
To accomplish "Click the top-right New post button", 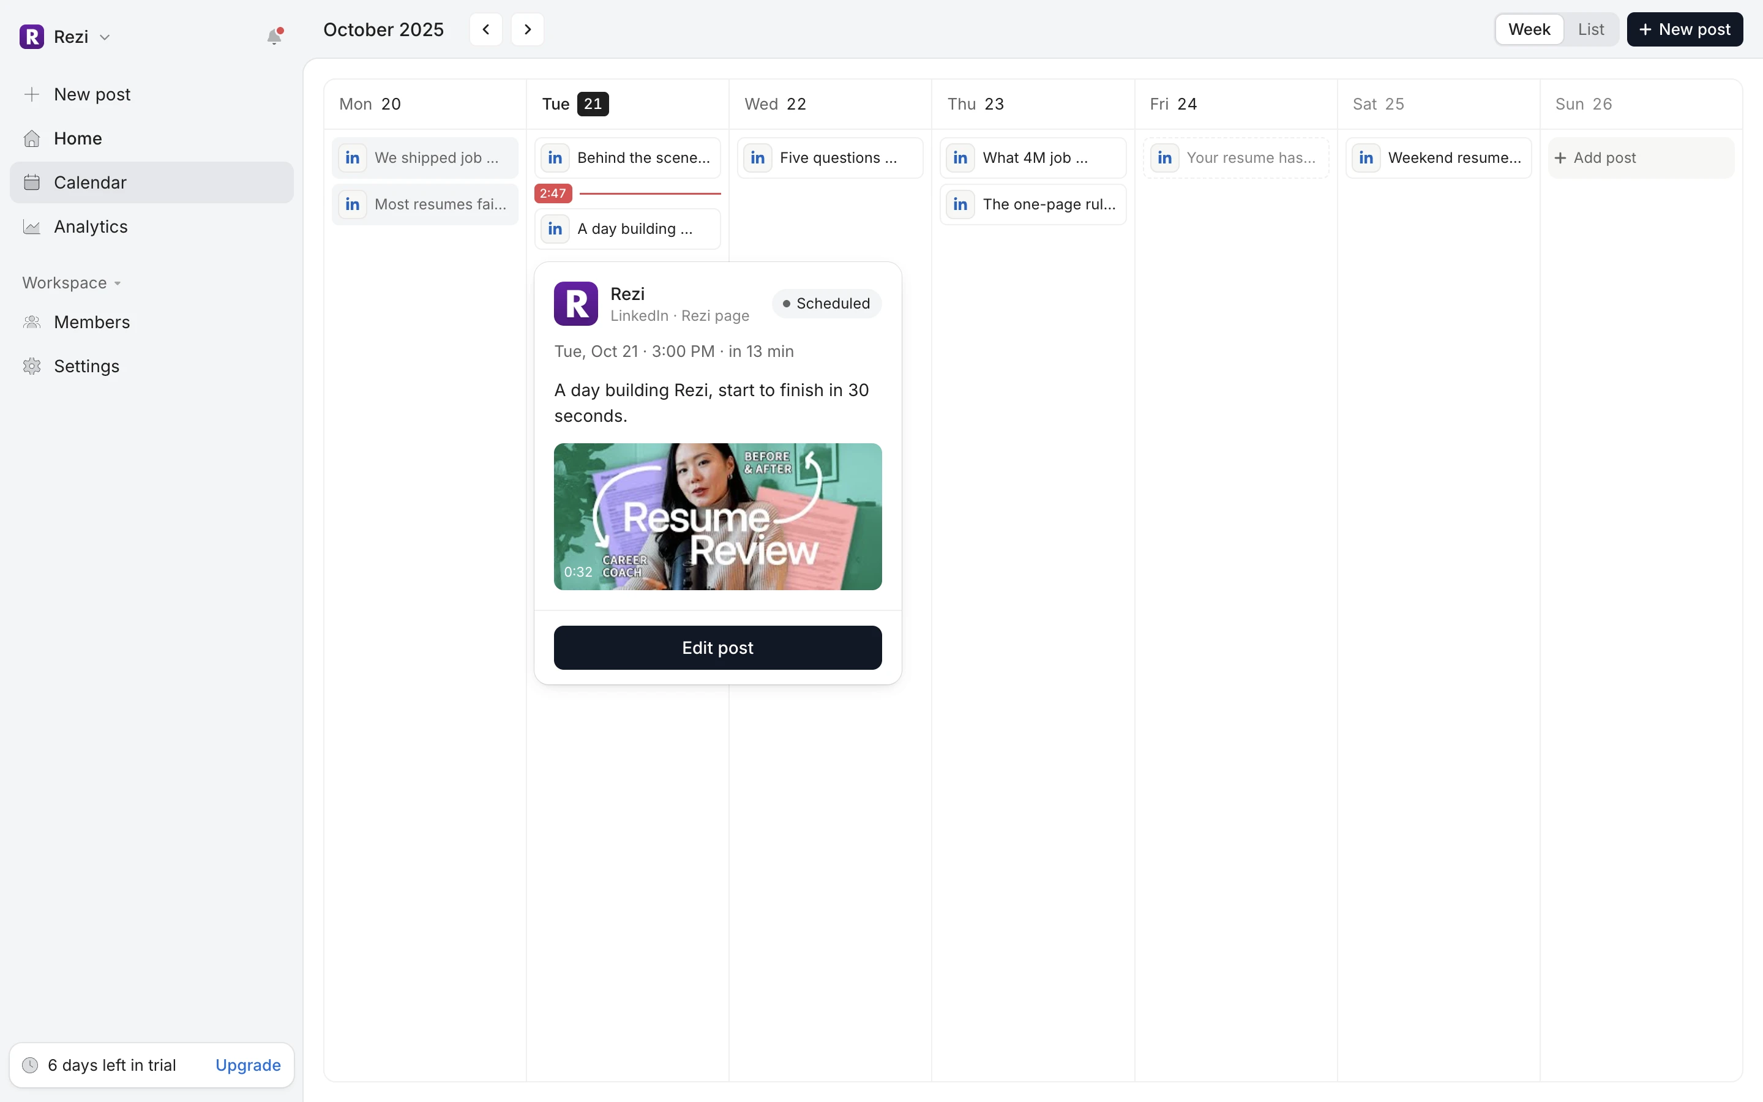I will pyautogui.click(x=1684, y=29).
